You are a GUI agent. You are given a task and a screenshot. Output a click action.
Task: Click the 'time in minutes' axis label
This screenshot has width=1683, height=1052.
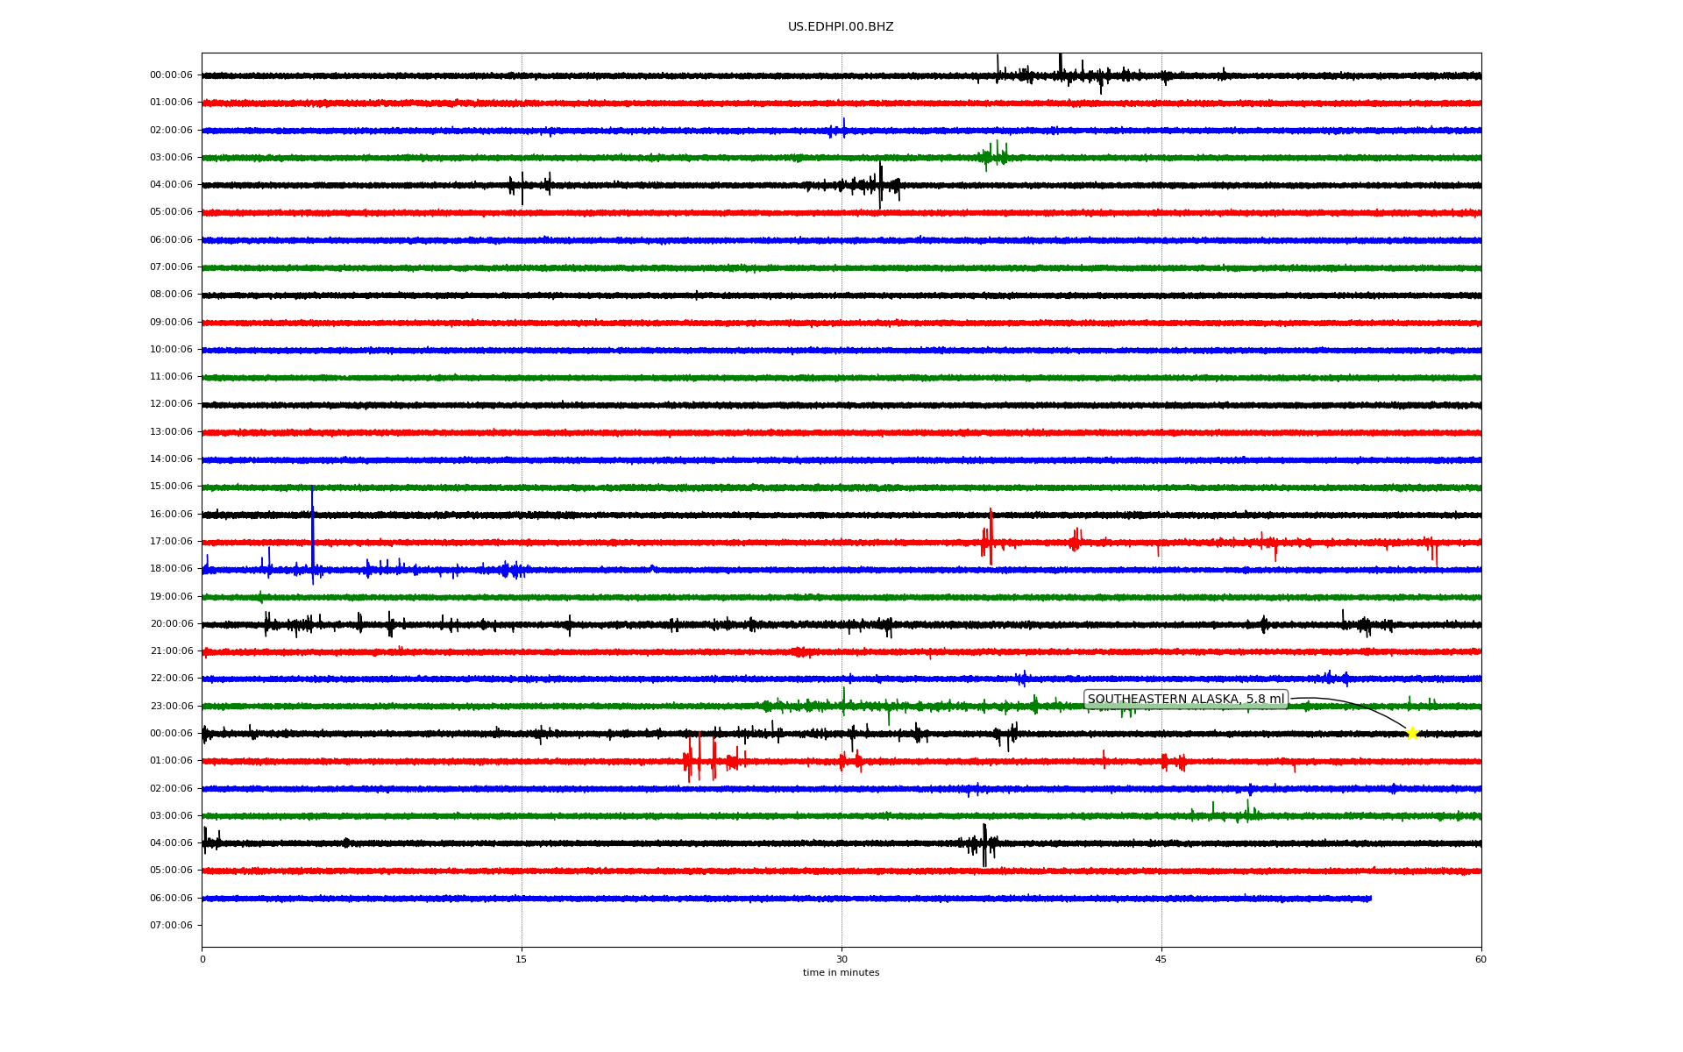click(840, 972)
